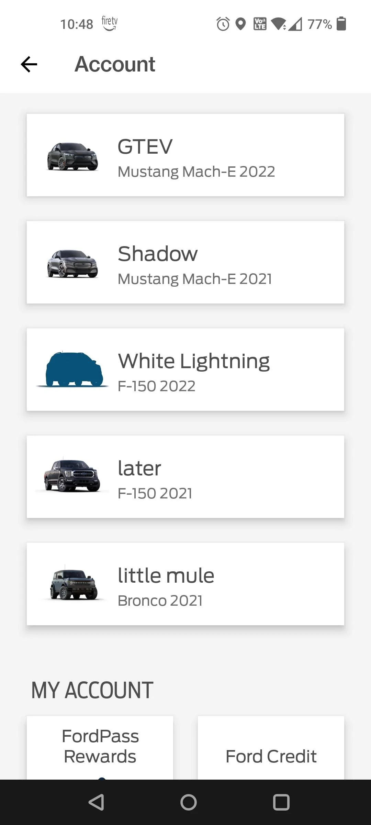Tap the Shadow Mustang Mach-E car image
The width and height of the screenshot is (371, 825).
72,264
